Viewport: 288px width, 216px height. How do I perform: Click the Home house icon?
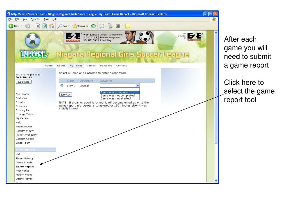tap(51, 26)
